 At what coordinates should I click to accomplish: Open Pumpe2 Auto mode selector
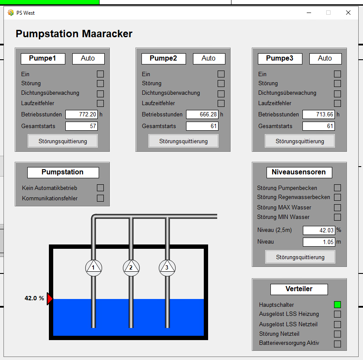click(209, 58)
